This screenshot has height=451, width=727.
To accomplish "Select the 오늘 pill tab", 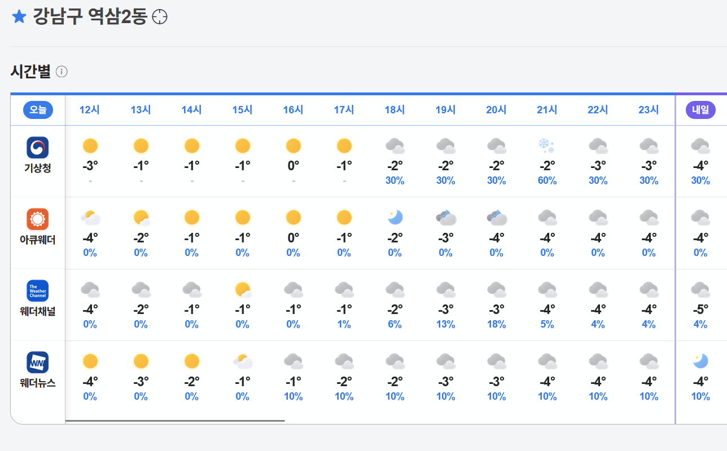I will coord(38,110).
